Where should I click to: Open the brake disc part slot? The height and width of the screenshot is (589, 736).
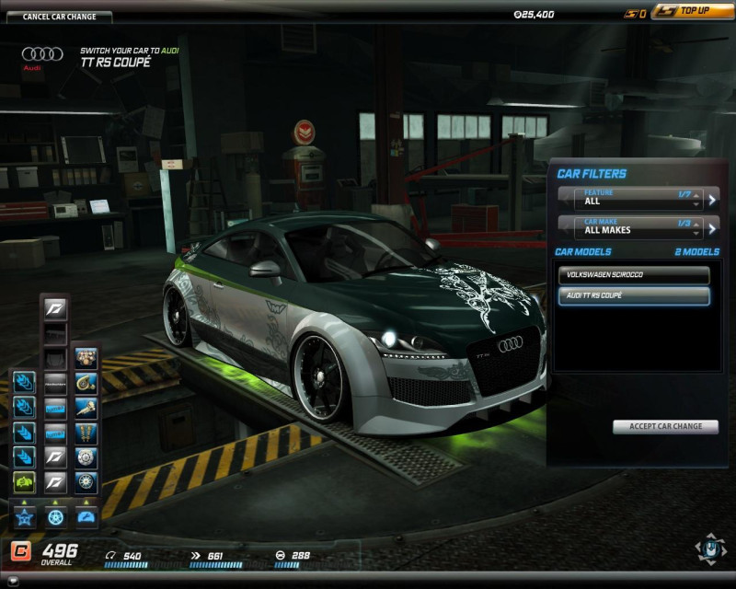(x=86, y=458)
